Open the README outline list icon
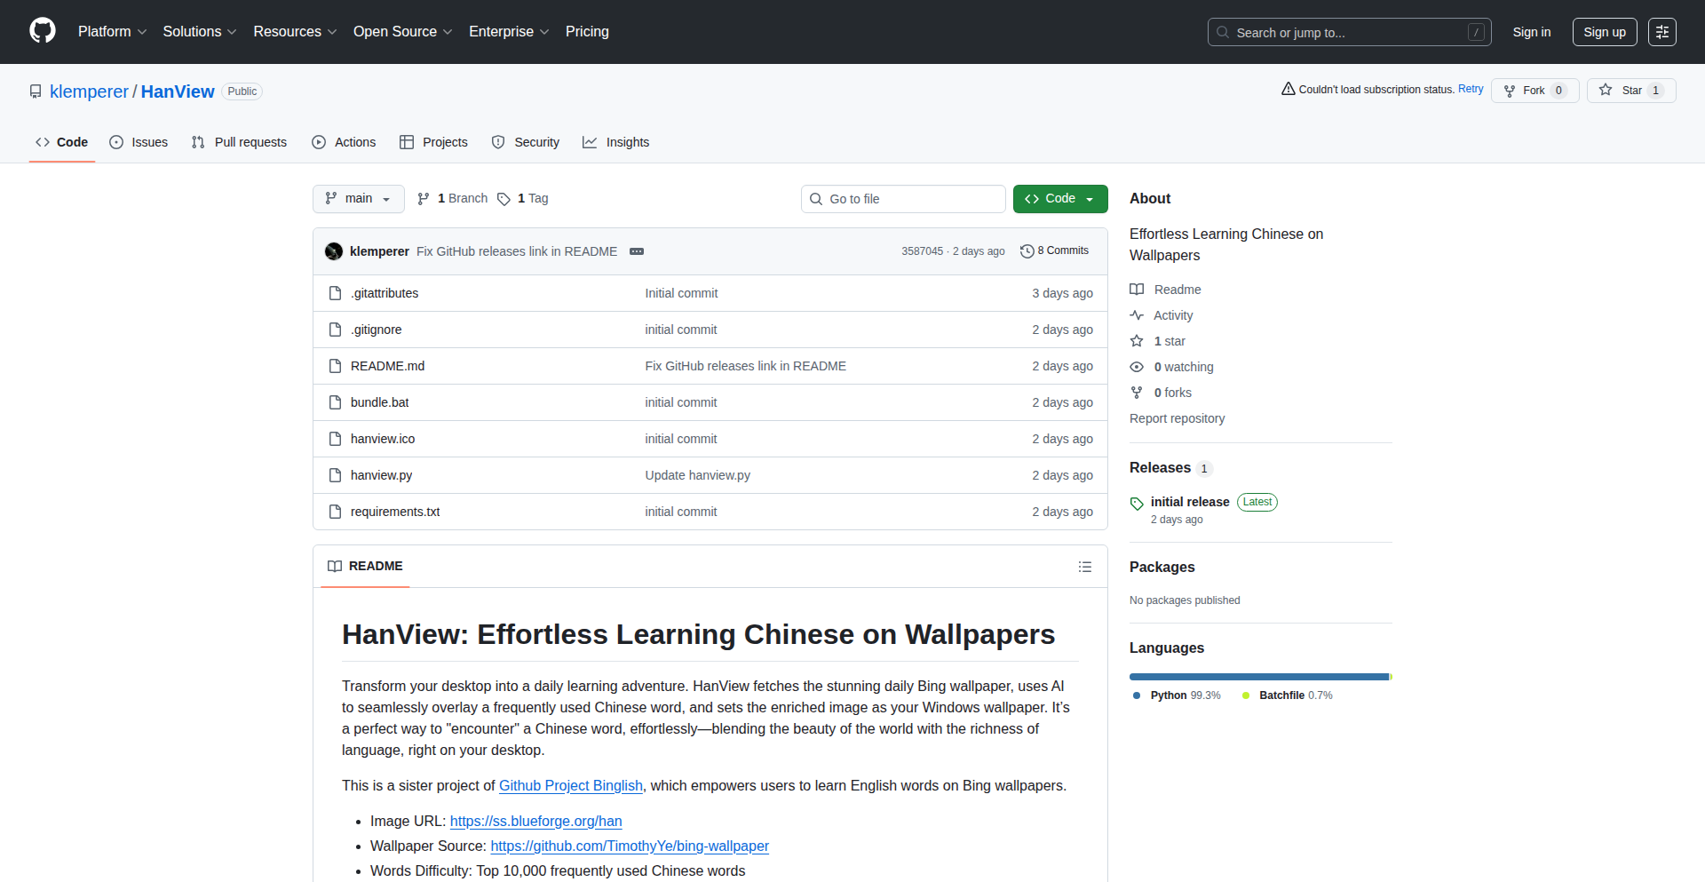The height and width of the screenshot is (882, 1705). point(1085,567)
